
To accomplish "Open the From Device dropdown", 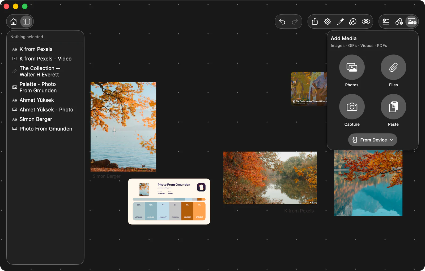I will pos(373,140).
